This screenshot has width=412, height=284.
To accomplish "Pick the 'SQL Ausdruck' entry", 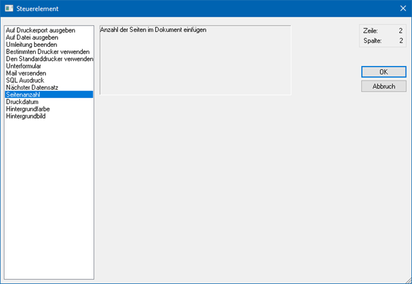I will click(x=25, y=80).
